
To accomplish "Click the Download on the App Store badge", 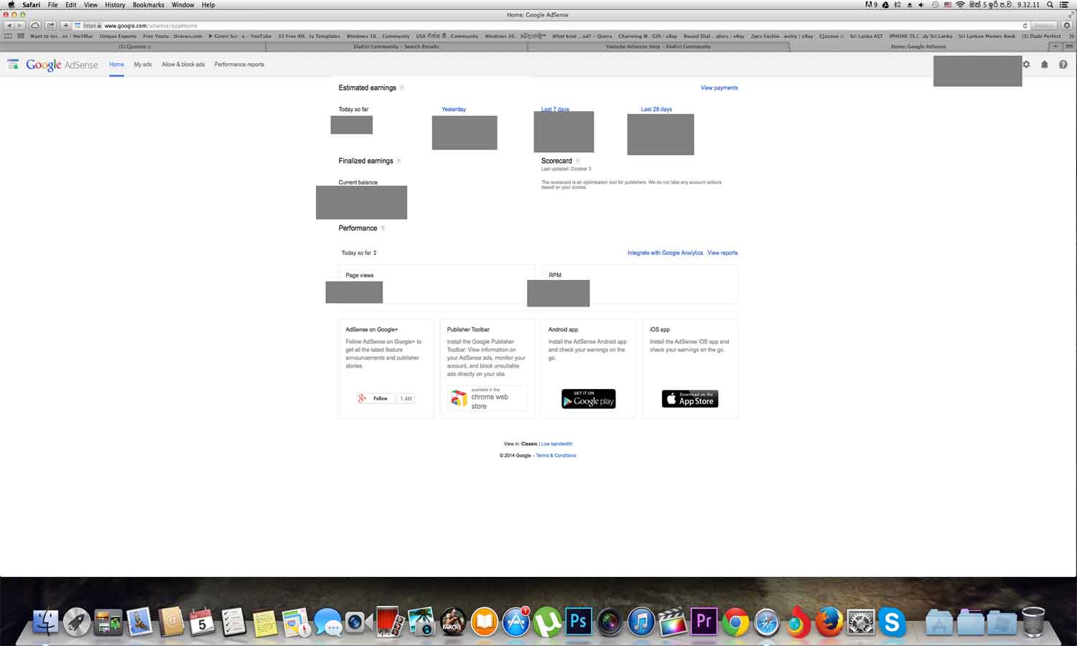I will click(690, 398).
